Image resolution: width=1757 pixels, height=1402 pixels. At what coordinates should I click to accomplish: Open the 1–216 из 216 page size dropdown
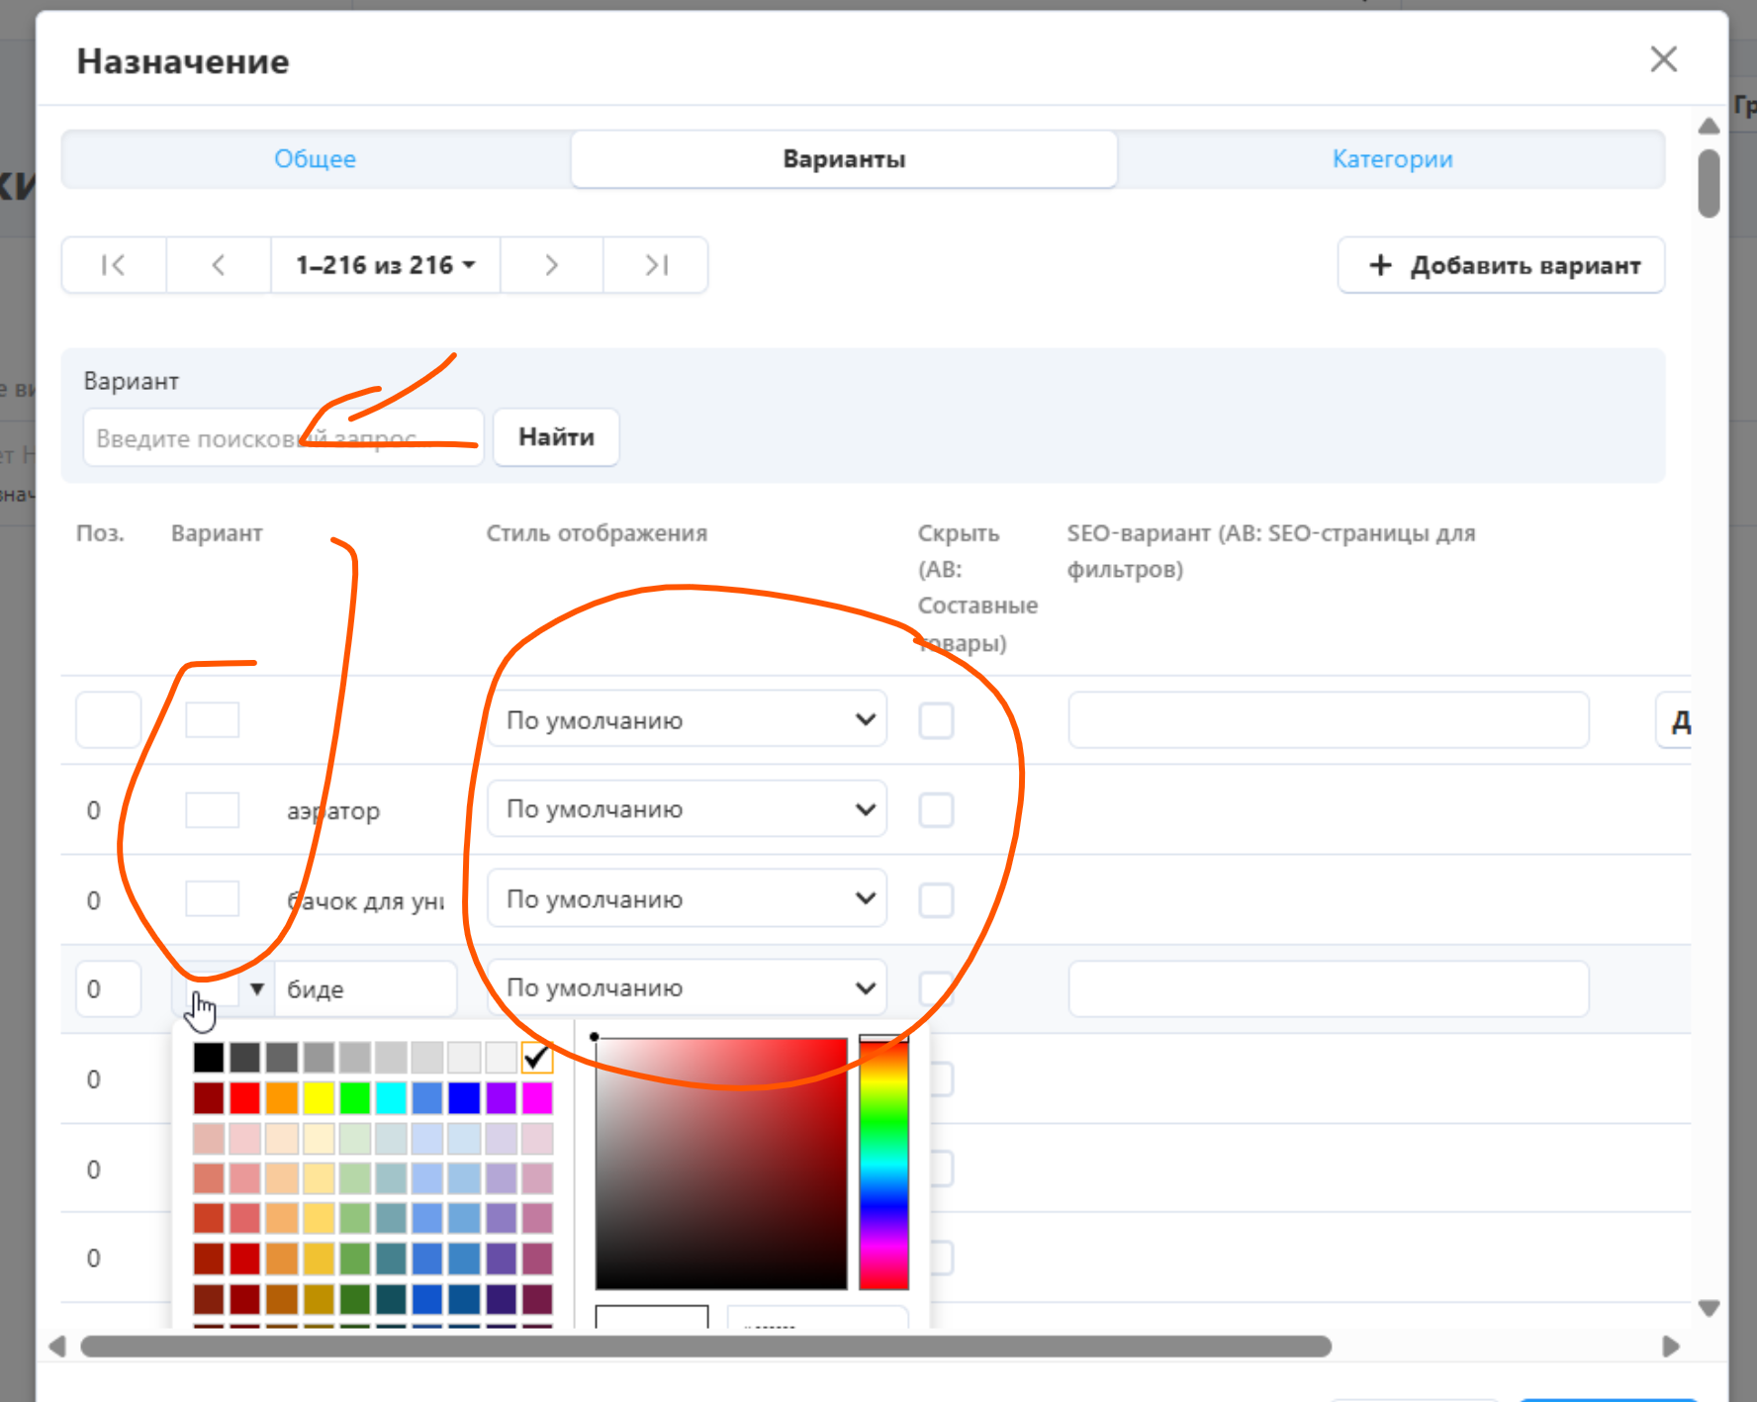tap(385, 265)
